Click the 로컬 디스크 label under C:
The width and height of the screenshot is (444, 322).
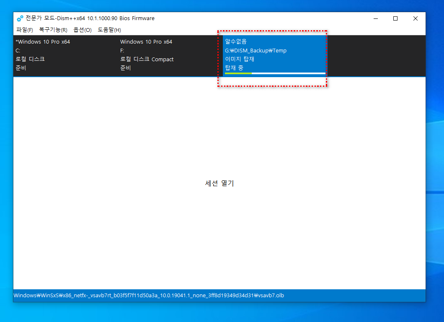pos(30,59)
